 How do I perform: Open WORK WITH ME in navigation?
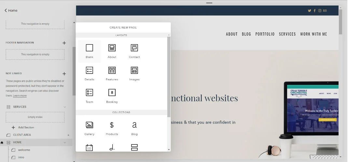(x=313, y=34)
